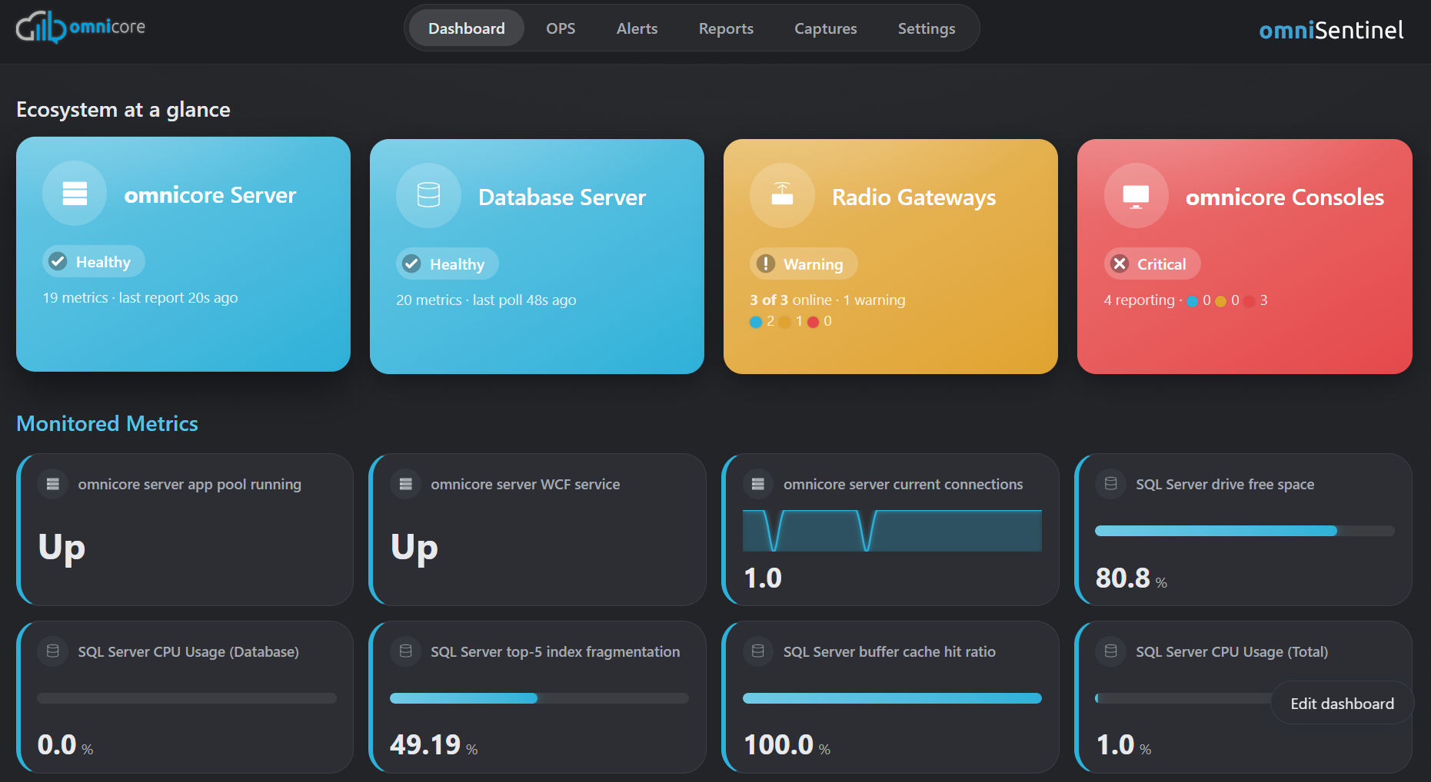Click the Radio Gateways router icon

[x=782, y=194]
